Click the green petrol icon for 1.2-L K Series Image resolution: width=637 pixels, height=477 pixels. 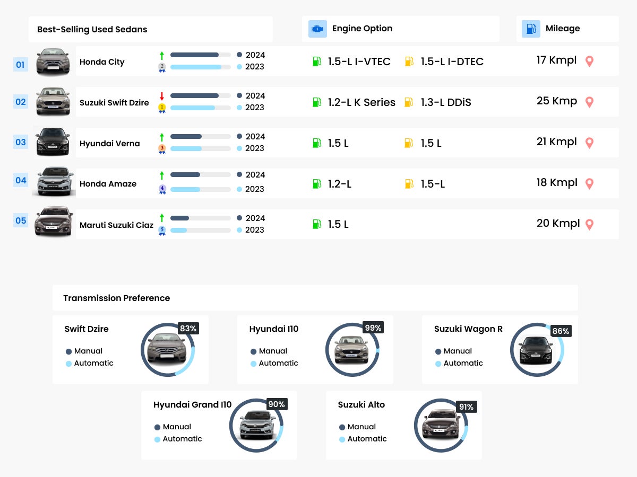317,102
